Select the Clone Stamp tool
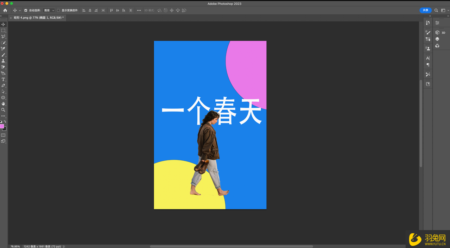Image resolution: width=450 pixels, height=248 pixels. coord(3,61)
